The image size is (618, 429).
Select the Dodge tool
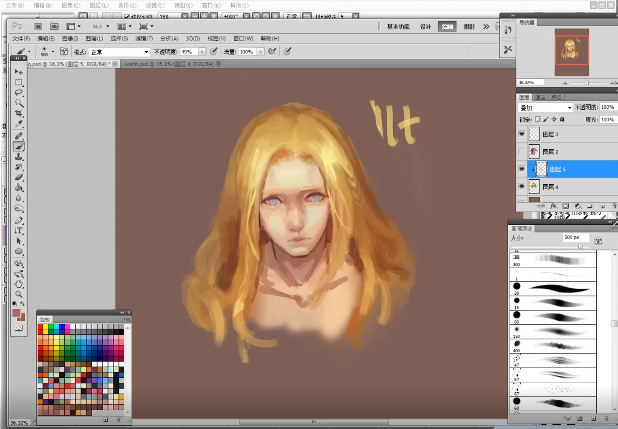(x=19, y=208)
